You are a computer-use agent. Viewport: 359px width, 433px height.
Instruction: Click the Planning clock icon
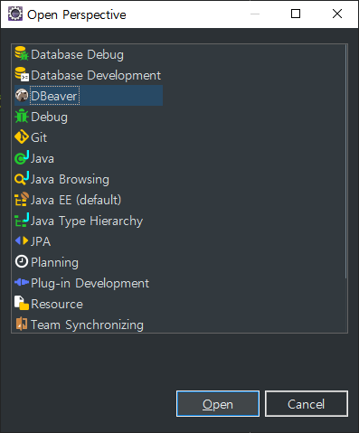(22, 261)
